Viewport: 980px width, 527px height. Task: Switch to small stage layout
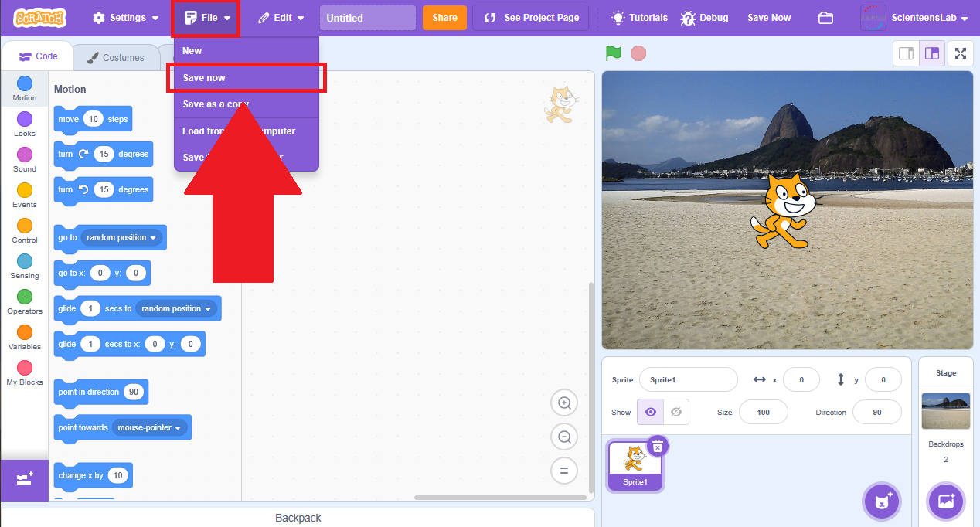click(906, 54)
